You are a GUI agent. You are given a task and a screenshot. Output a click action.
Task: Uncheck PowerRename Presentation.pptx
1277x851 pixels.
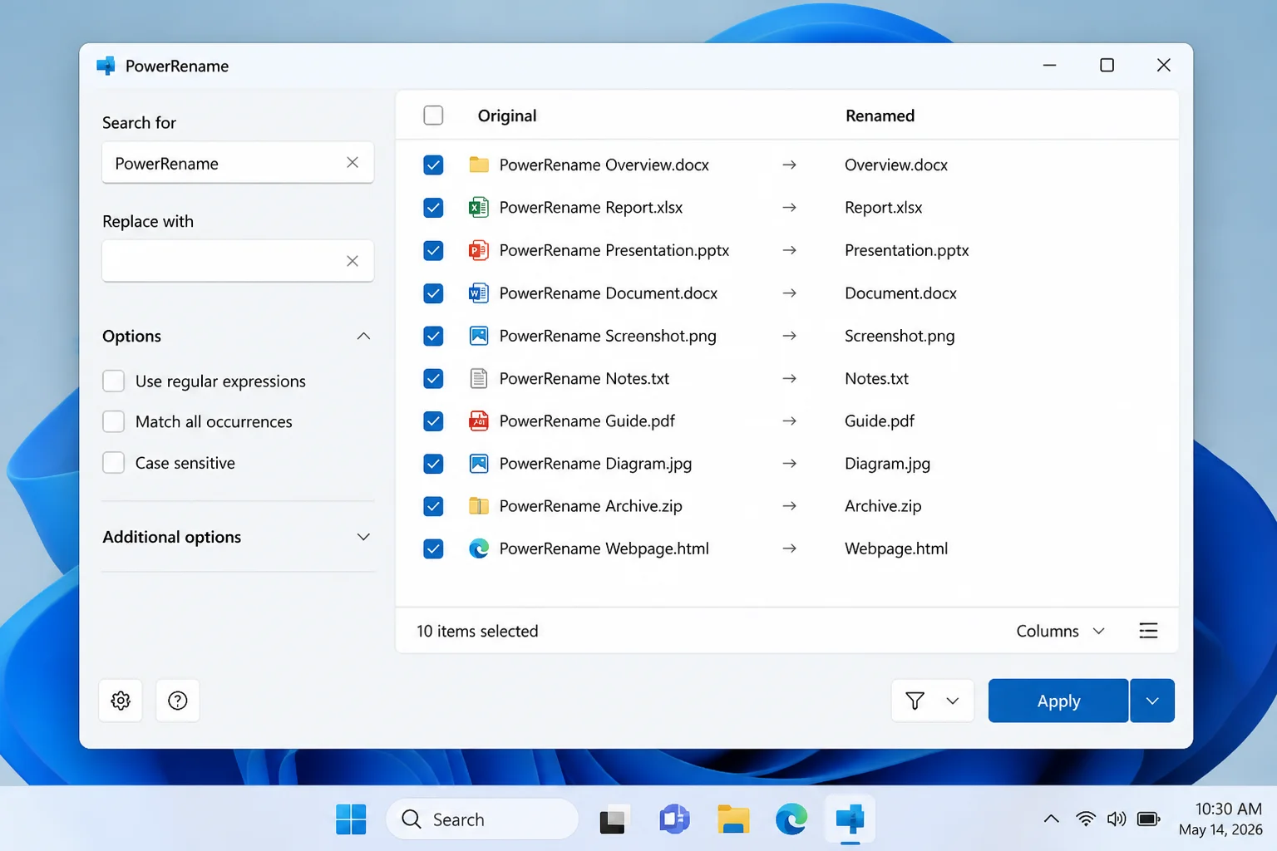click(x=433, y=250)
